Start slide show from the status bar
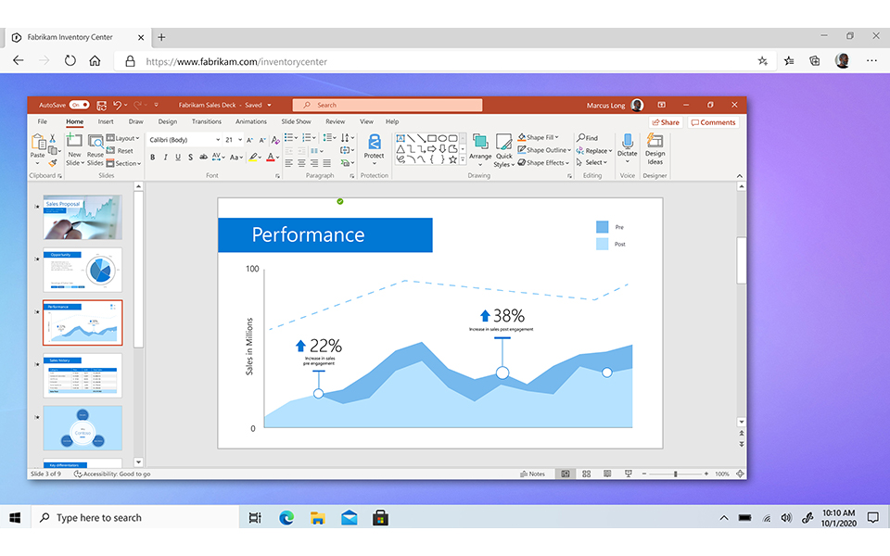Viewport: 890px width, 556px height. 629,474
